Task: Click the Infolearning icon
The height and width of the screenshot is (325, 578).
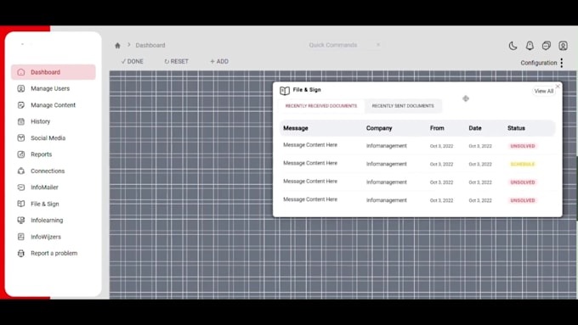Action: pos(21,220)
